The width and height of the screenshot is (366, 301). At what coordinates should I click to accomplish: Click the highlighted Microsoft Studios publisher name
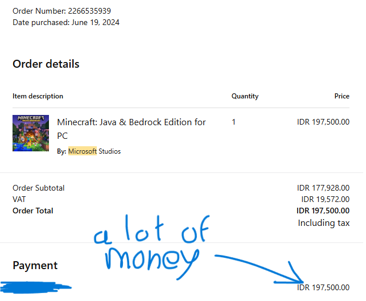94,151
